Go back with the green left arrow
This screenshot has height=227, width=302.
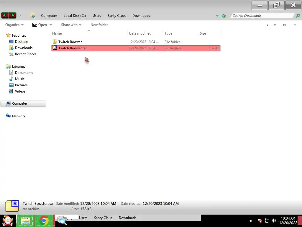point(5,15)
